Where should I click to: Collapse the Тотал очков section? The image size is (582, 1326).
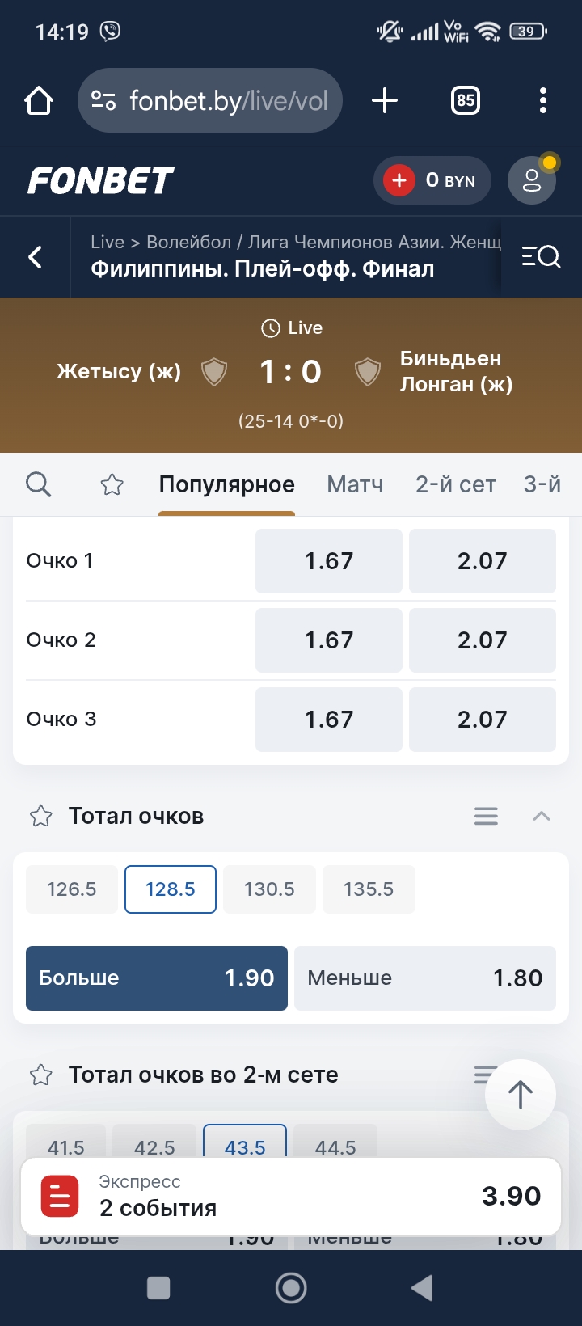coord(542,817)
